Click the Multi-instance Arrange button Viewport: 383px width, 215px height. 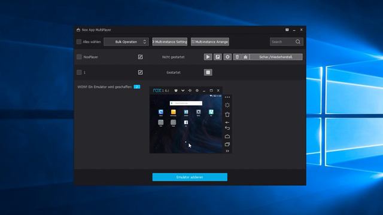point(210,42)
